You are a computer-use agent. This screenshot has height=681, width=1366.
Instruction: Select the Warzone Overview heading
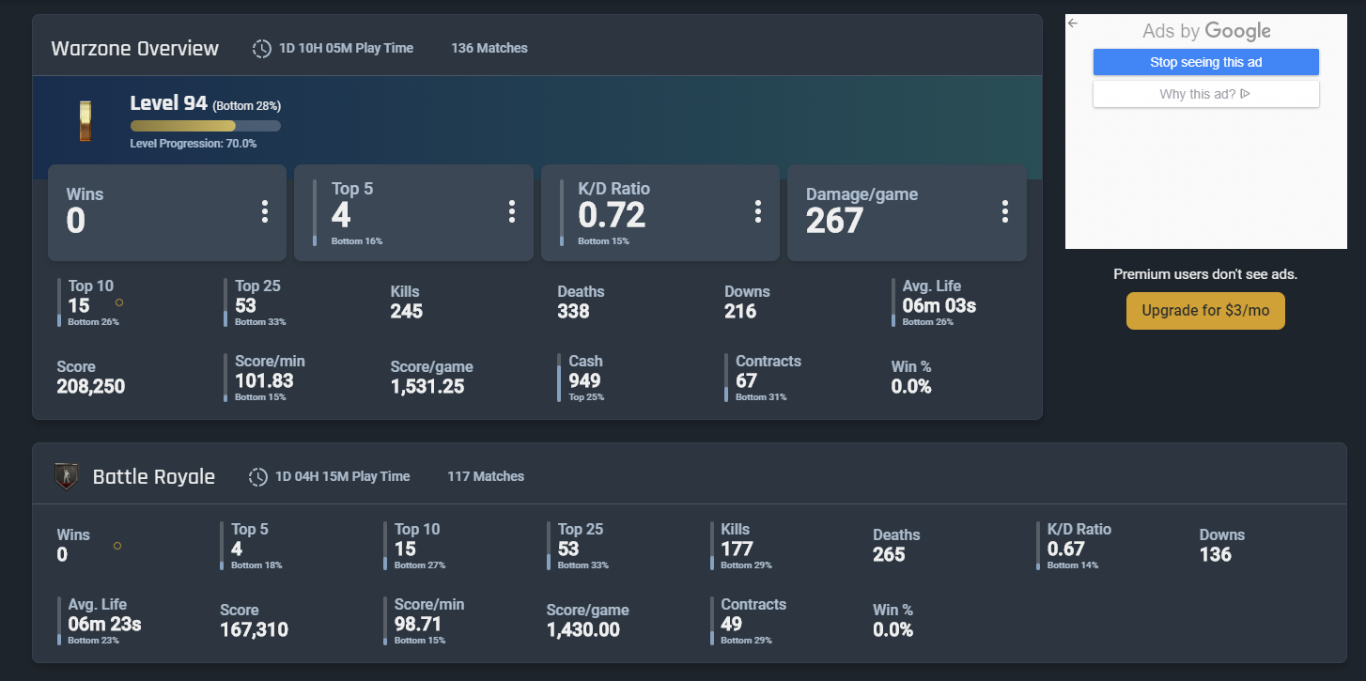(134, 48)
